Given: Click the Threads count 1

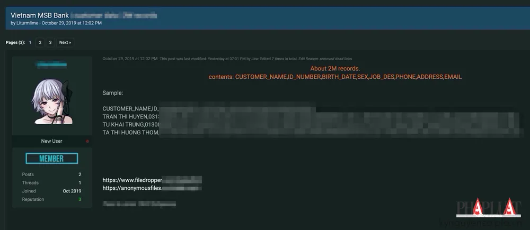Looking at the screenshot, I should pyautogui.click(x=80, y=183).
